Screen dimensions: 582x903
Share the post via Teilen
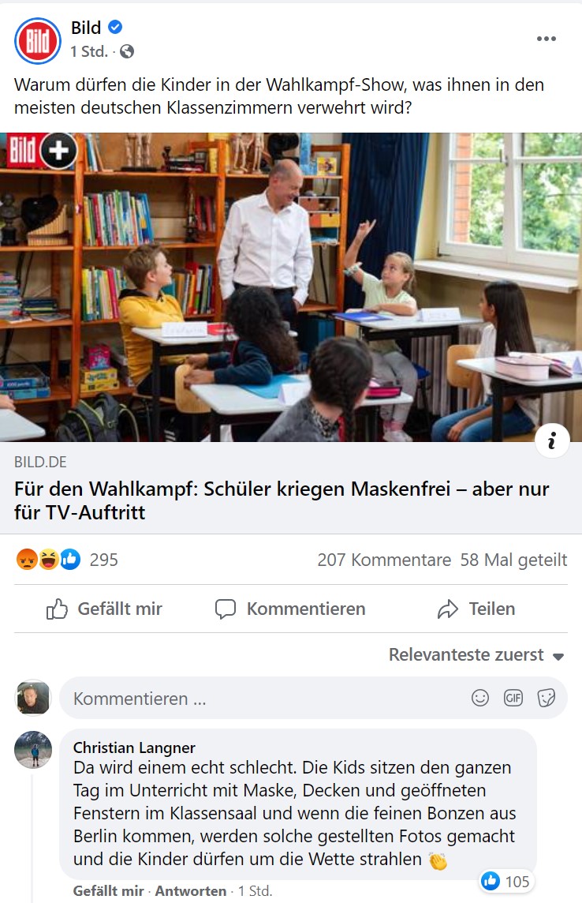click(476, 609)
